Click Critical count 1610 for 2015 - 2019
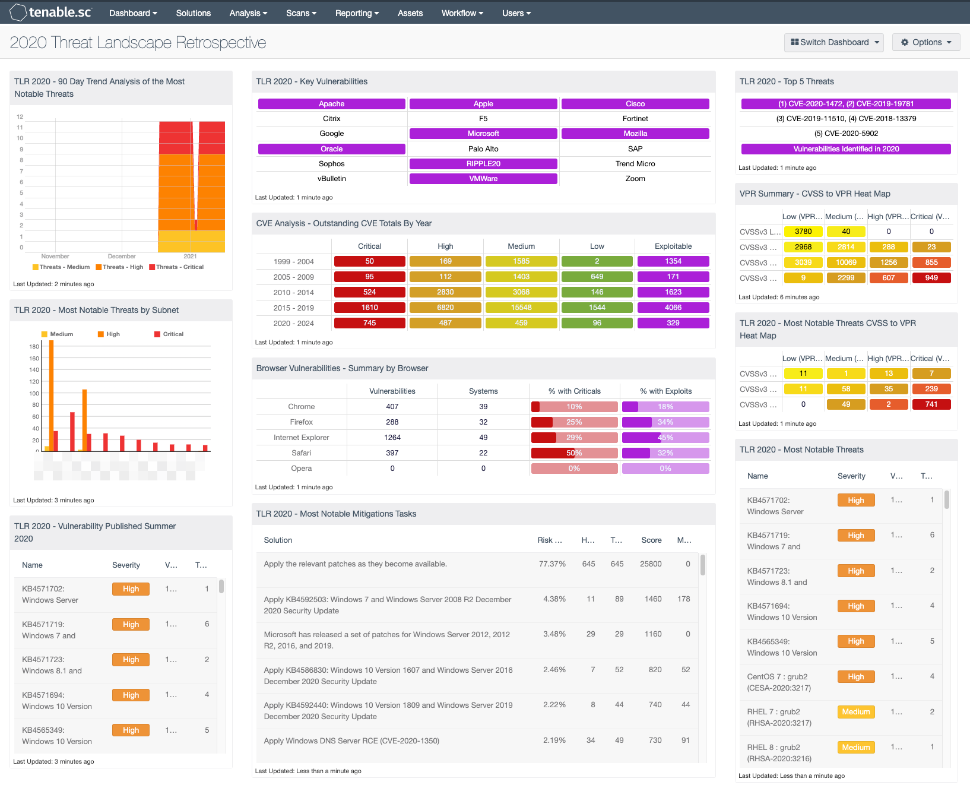The width and height of the screenshot is (970, 807). click(369, 308)
